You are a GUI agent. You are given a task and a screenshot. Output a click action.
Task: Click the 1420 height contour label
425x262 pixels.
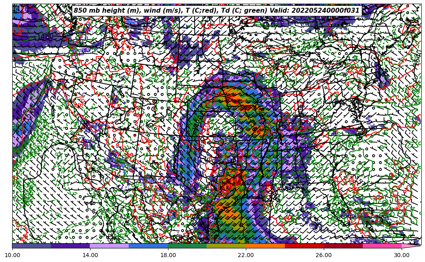pos(20,9)
